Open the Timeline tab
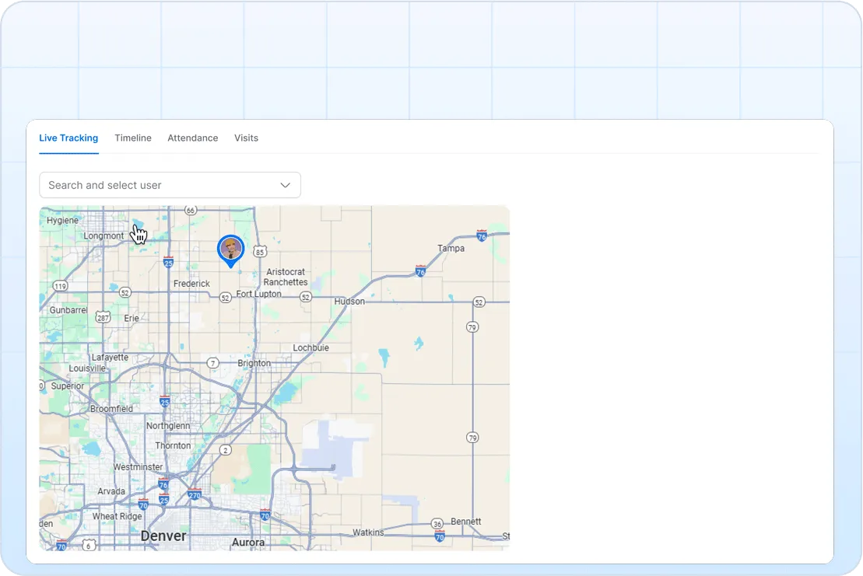Viewport: 863px width, 576px height. (133, 138)
